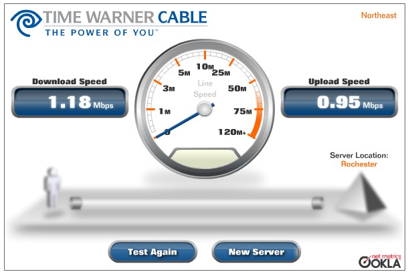This screenshot has height=274, width=408.
Task: Click the gray pyramid server icon
Action: click(361, 196)
